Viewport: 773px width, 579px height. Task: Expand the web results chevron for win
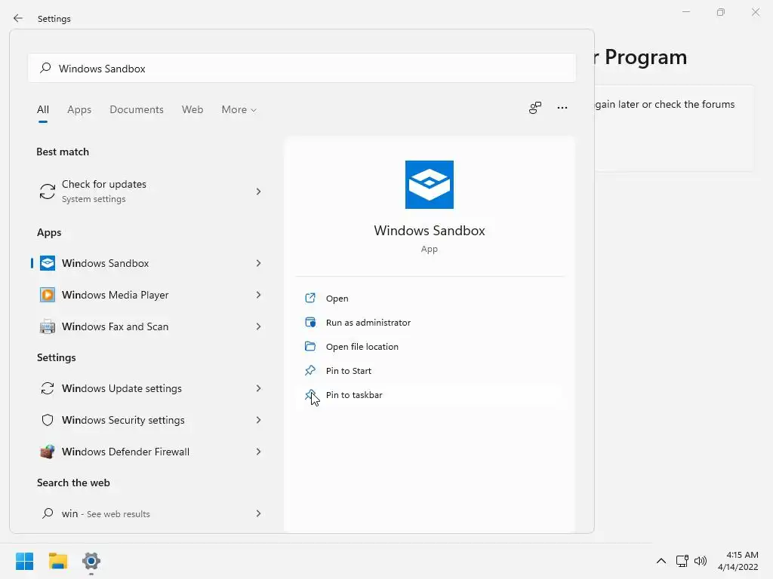pyautogui.click(x=258, y=513)
